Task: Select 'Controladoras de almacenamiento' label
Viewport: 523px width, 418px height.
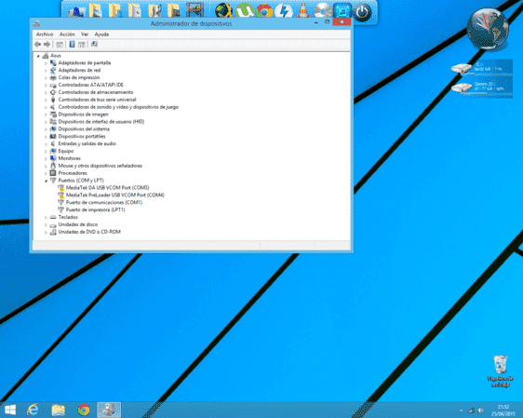Action: tap(96, 92)
